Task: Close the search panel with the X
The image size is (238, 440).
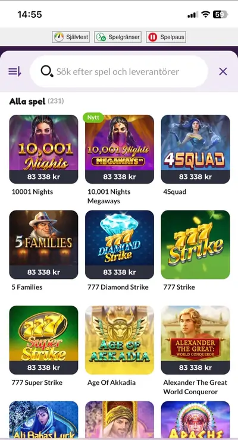Action: (x=223, y=71)
